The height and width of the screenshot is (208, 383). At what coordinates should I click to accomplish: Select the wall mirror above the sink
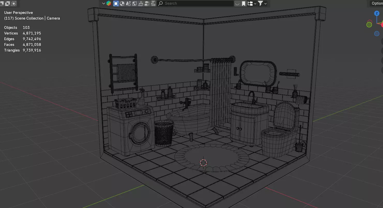(x=258, y=73)
